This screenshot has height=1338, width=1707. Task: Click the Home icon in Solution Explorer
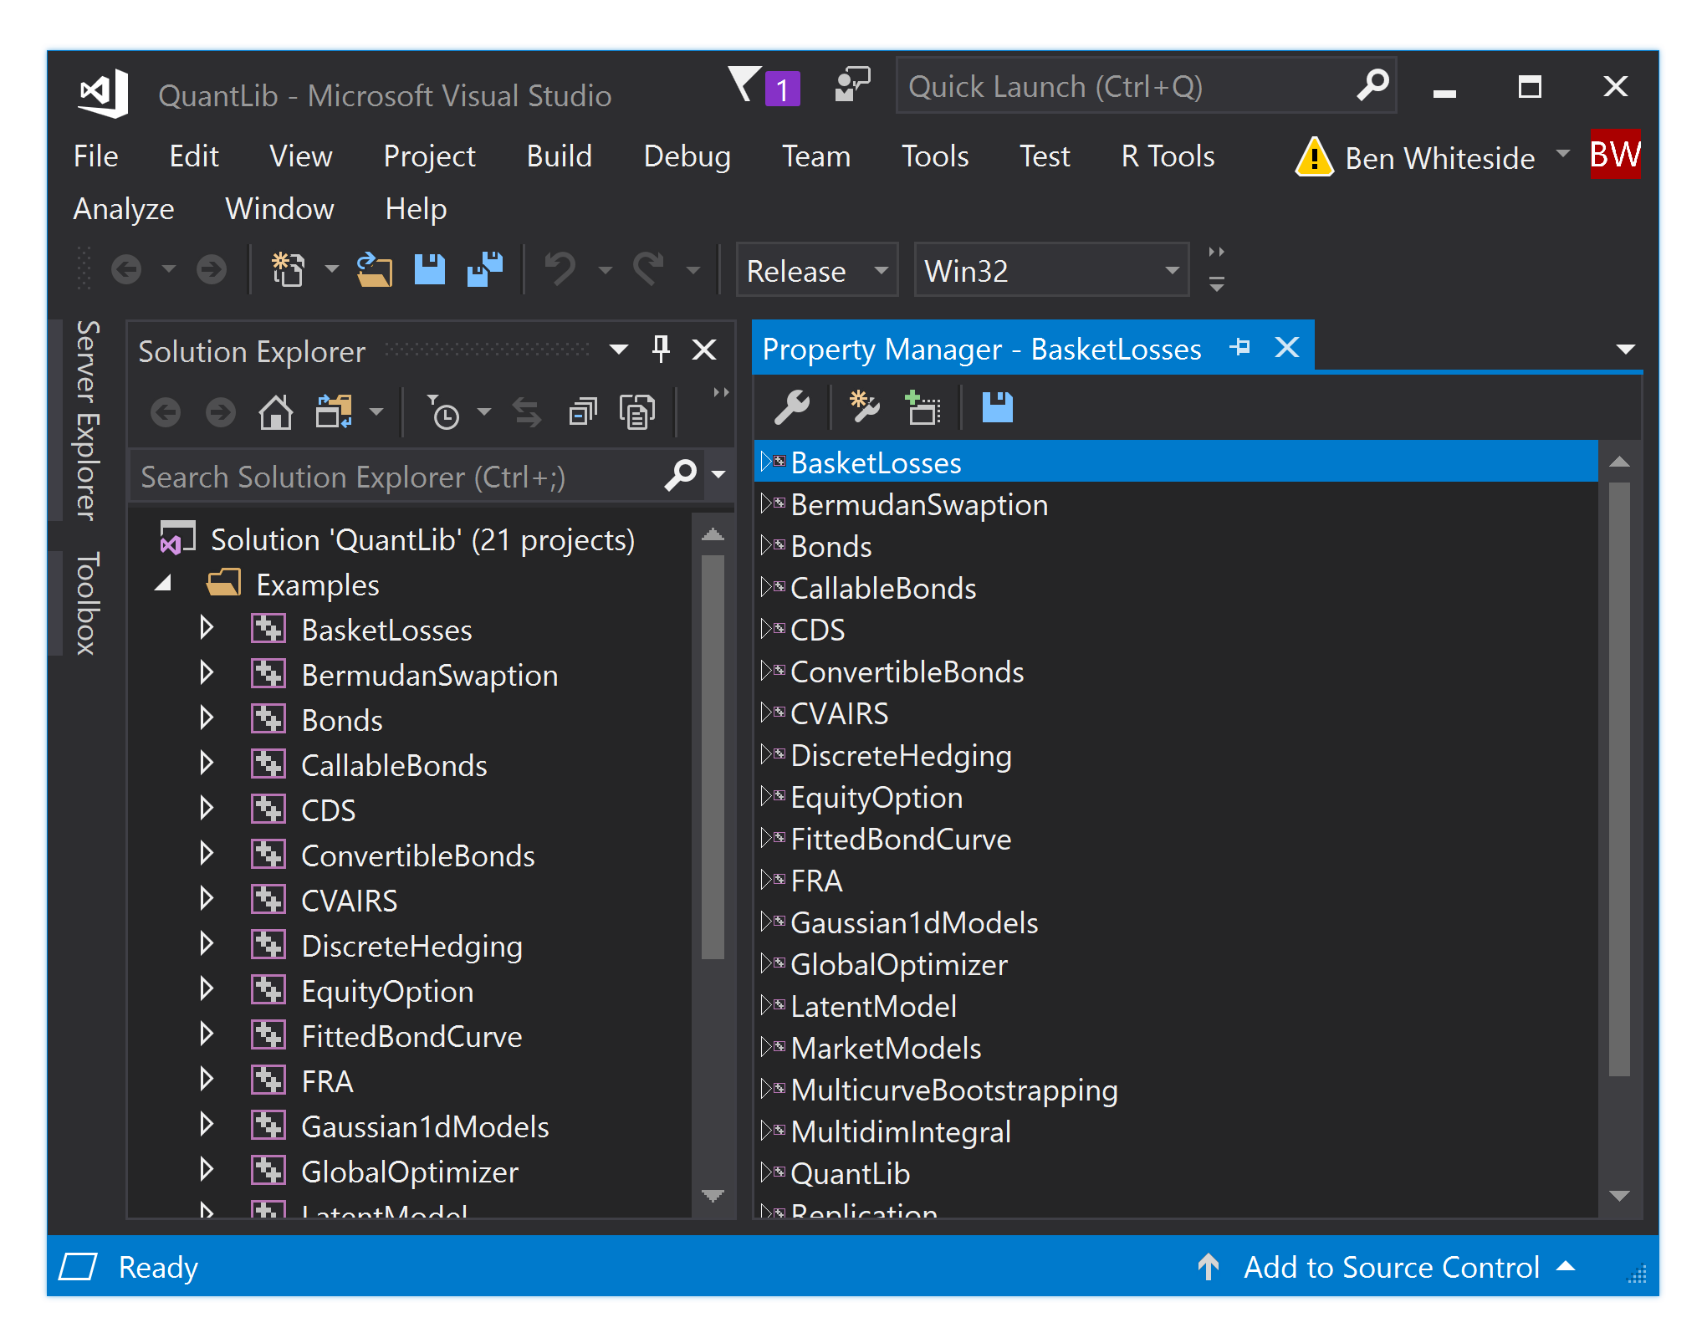coord(275,412)
